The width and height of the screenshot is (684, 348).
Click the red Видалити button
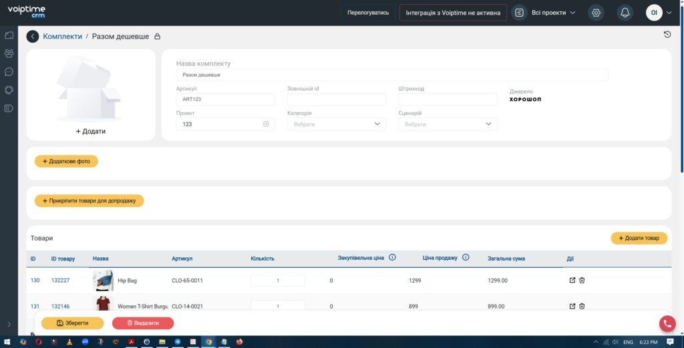click(x=143, y=323)
